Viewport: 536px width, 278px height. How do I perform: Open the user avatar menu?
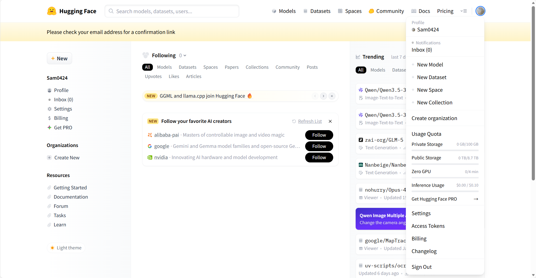480,11
